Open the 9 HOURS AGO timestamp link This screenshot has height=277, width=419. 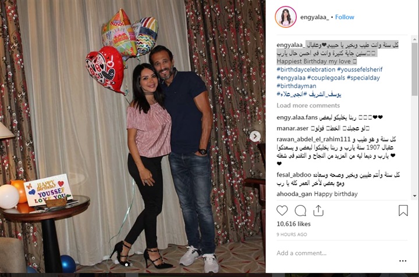pyautogui.click(x=292, y=235)
